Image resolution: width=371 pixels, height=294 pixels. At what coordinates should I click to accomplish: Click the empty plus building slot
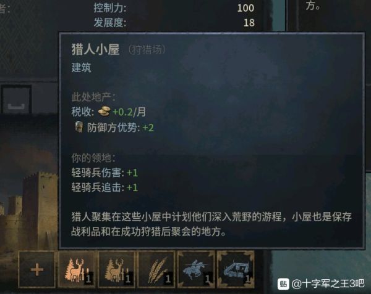[36, 269]
